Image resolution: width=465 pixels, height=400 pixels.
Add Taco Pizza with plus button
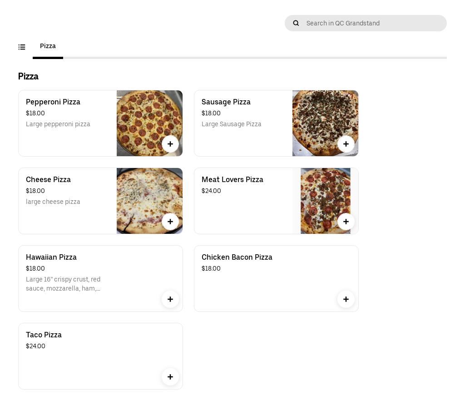(x=170, y=377)
